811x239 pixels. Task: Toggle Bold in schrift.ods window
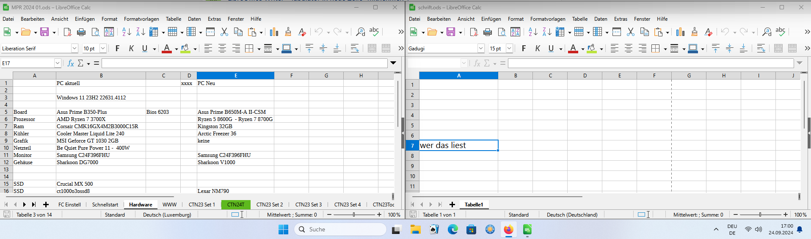(524, 49)
